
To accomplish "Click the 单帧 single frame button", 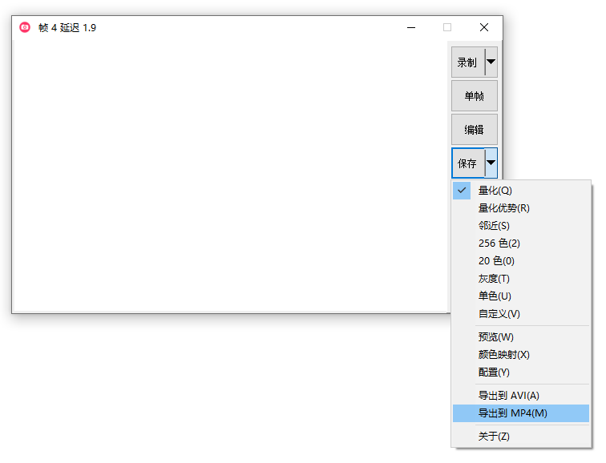I will pos(474,96).
